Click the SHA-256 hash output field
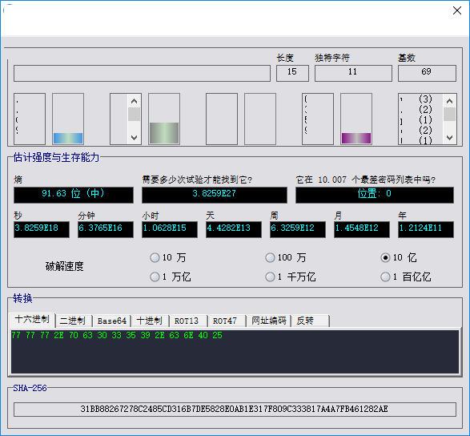Viewport: 470px width, 436px height. click(x=235, y=410)
